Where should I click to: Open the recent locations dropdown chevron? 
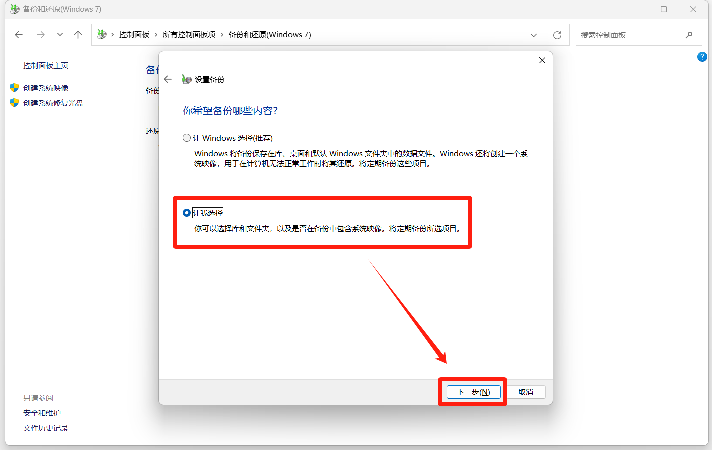point(60,35)
